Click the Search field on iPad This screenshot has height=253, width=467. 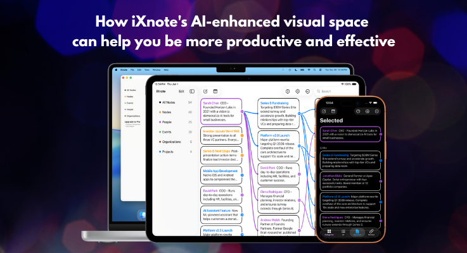[336, 91]
